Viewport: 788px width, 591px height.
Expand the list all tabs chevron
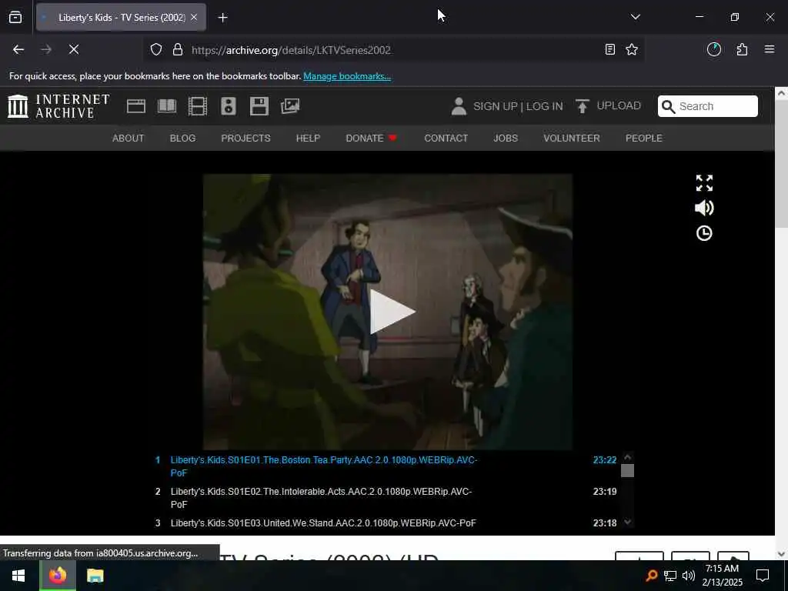tap(635, 17)
